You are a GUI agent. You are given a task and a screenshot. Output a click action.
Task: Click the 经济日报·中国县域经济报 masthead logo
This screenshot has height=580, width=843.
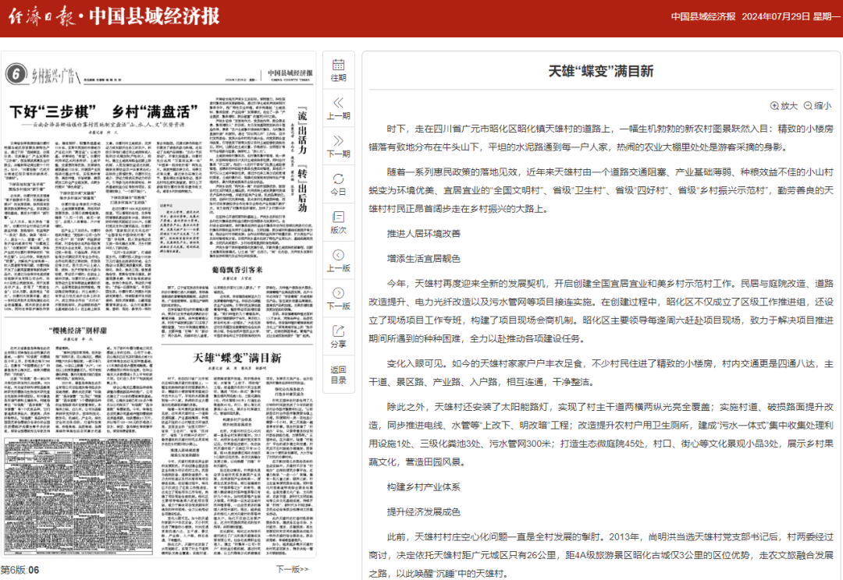click(x=114, y=16)
